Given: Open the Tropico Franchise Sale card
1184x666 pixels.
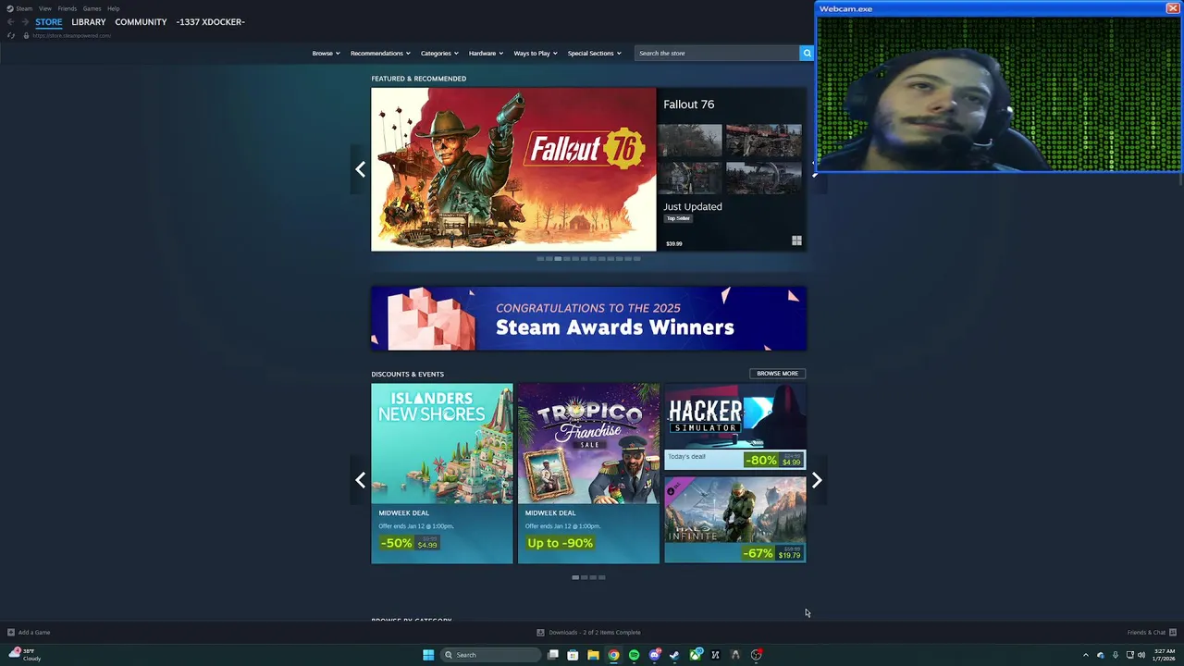Looking at the screenshot, I should pos(588,474).
